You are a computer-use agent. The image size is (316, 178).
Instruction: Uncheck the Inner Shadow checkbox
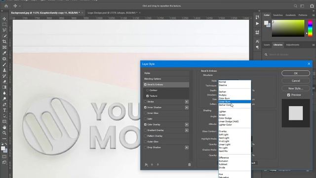coord(145,107)
